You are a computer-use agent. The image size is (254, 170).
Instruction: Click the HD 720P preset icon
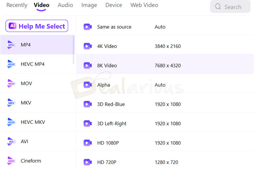click(87, 162)
